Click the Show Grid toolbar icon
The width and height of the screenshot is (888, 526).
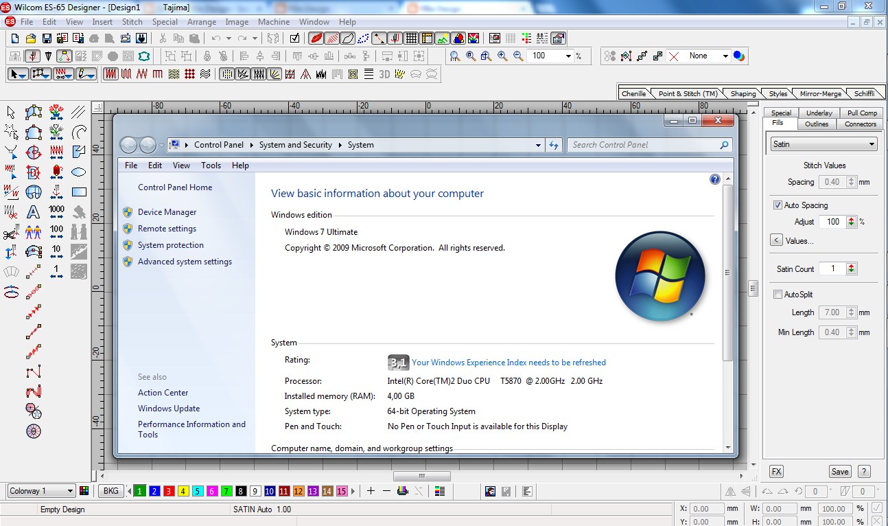tap(411, 38)
